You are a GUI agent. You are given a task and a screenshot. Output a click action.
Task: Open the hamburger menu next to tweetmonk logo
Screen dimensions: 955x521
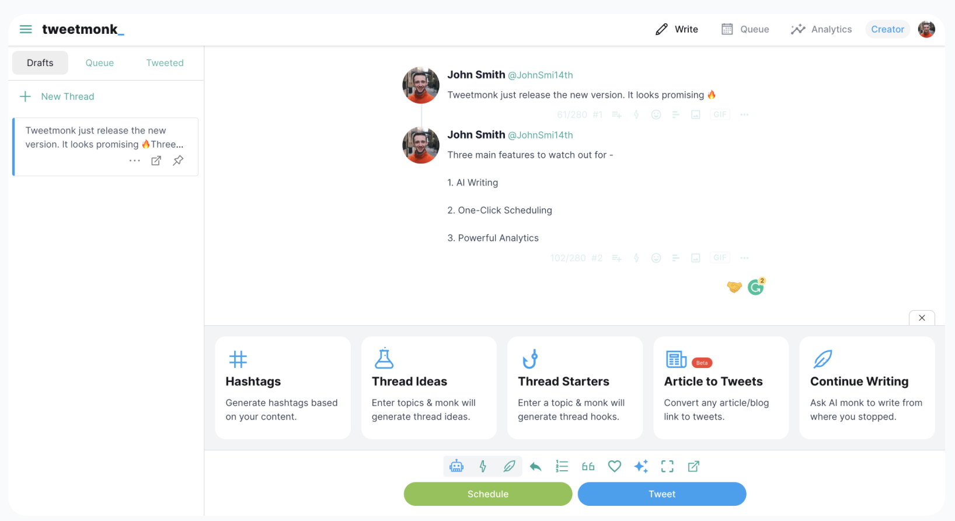(x=26, y=29)
